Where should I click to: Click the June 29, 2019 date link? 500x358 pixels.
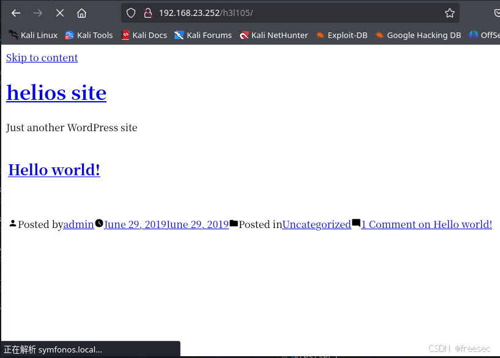tap(166, 224)
